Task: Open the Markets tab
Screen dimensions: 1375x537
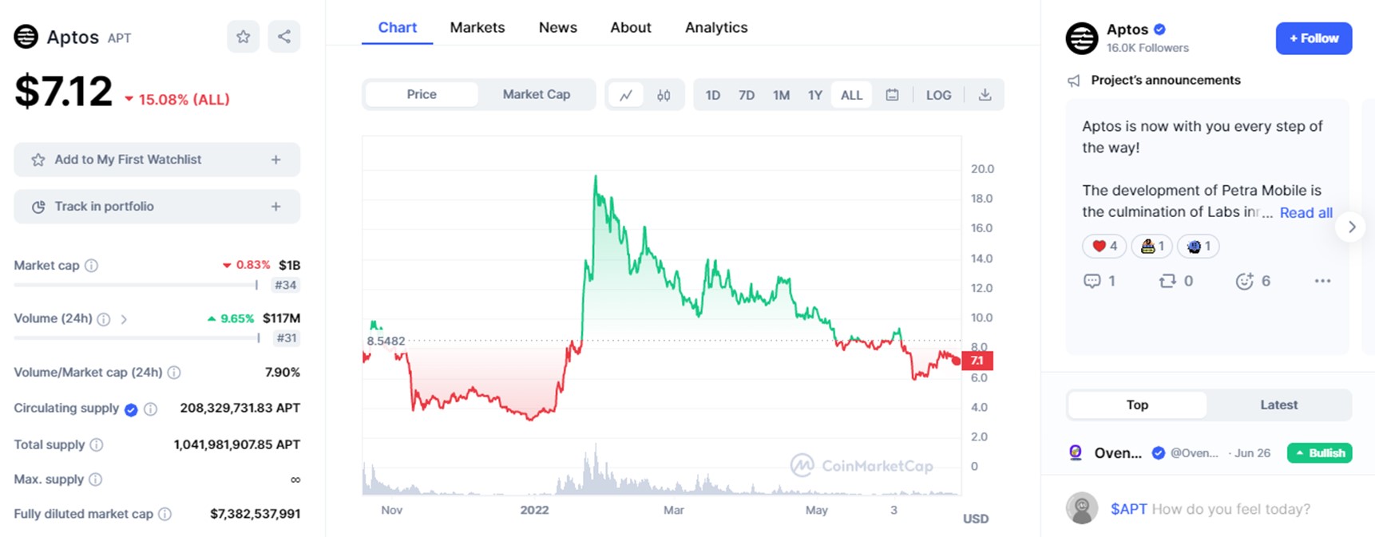Action: pyautogui.click(x=477, y=27)
